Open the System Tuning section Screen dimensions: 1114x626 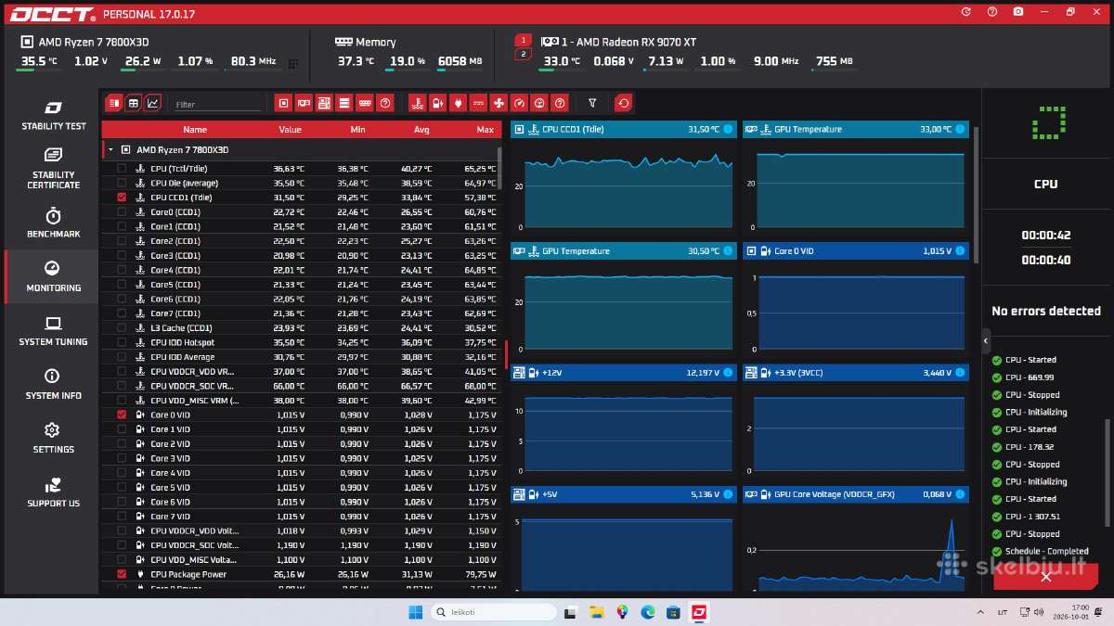[54, 330]
